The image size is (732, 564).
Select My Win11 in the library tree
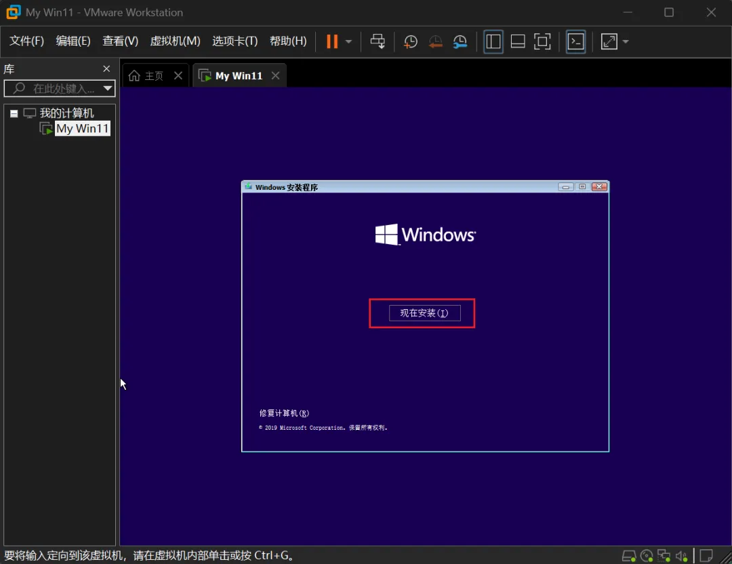pyautogui.click(x=83, y=128)
